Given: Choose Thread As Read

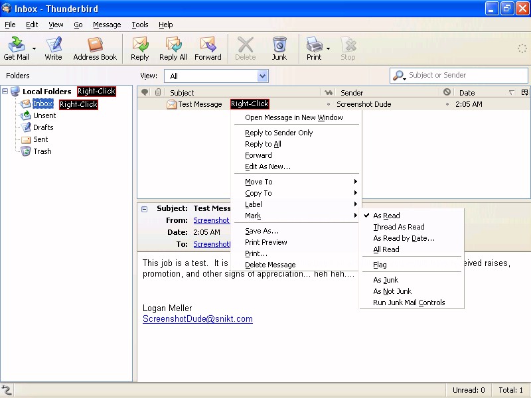Looking at the screenshot, I should click(412, 227).
